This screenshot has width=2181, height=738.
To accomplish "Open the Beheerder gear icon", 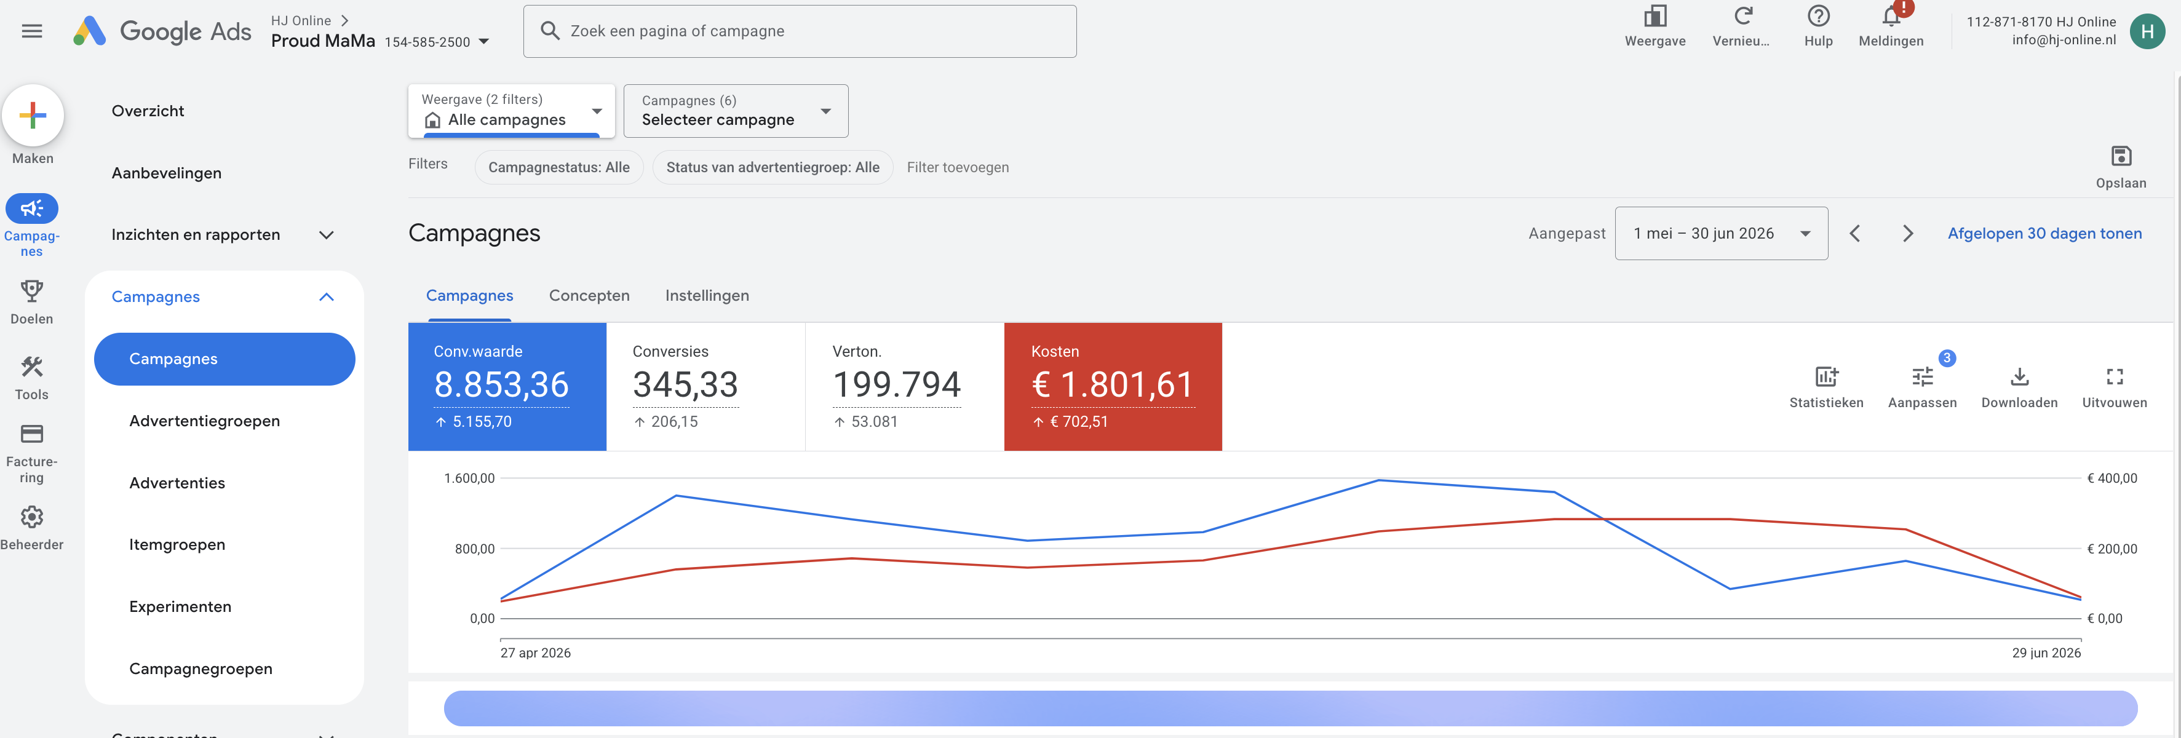I will [32, 516].
